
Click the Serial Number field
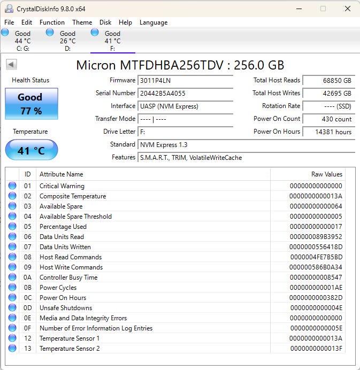185,93
